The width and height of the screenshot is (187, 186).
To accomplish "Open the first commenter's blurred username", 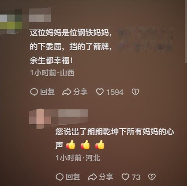I will [x=40, y=15].
